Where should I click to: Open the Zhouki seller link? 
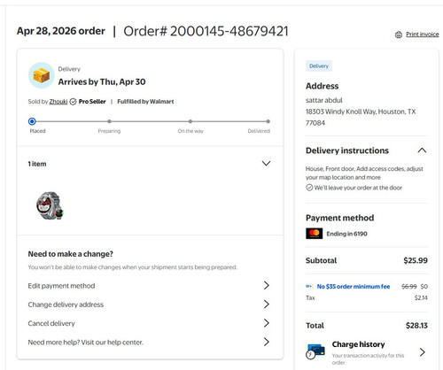click(x=58, y=102)
